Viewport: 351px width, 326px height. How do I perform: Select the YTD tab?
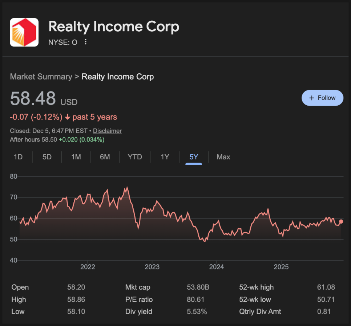[x=135, y=157]
